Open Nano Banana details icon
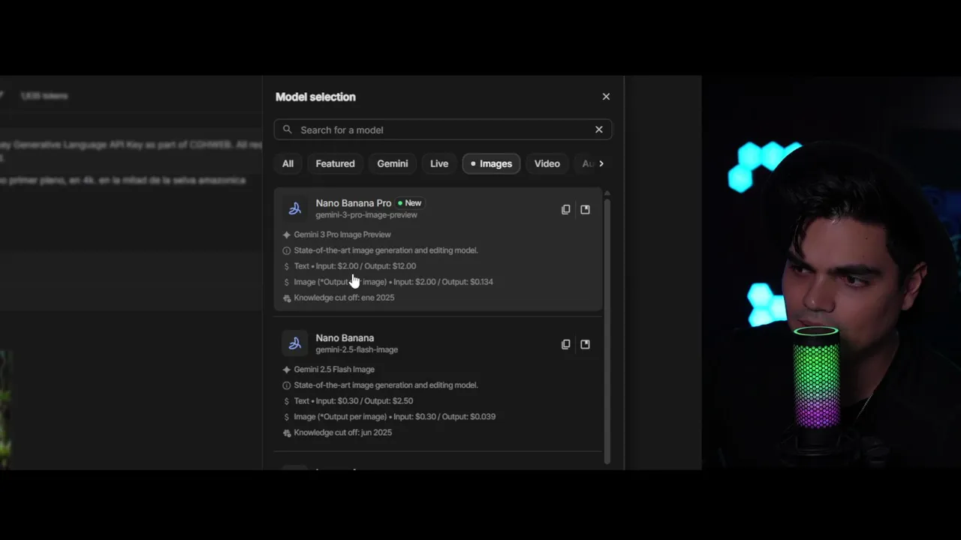This screenshot has height=540, width=961. point(585,344)
